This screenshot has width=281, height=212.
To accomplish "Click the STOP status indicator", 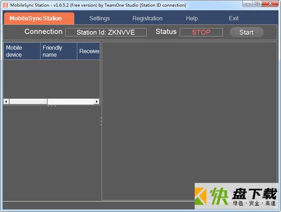I will click(x=201, y=32).
